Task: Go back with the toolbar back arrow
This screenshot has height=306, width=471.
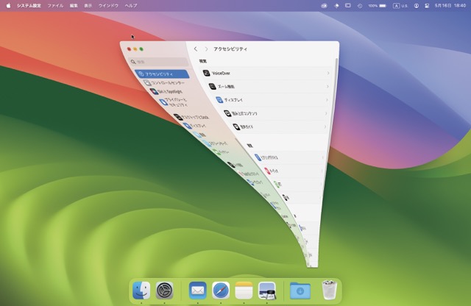Action: tap(196, 49)
